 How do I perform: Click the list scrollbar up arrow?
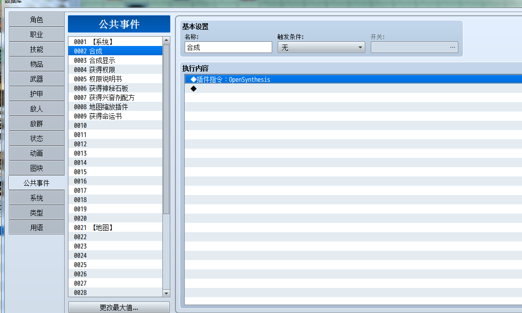166,40
